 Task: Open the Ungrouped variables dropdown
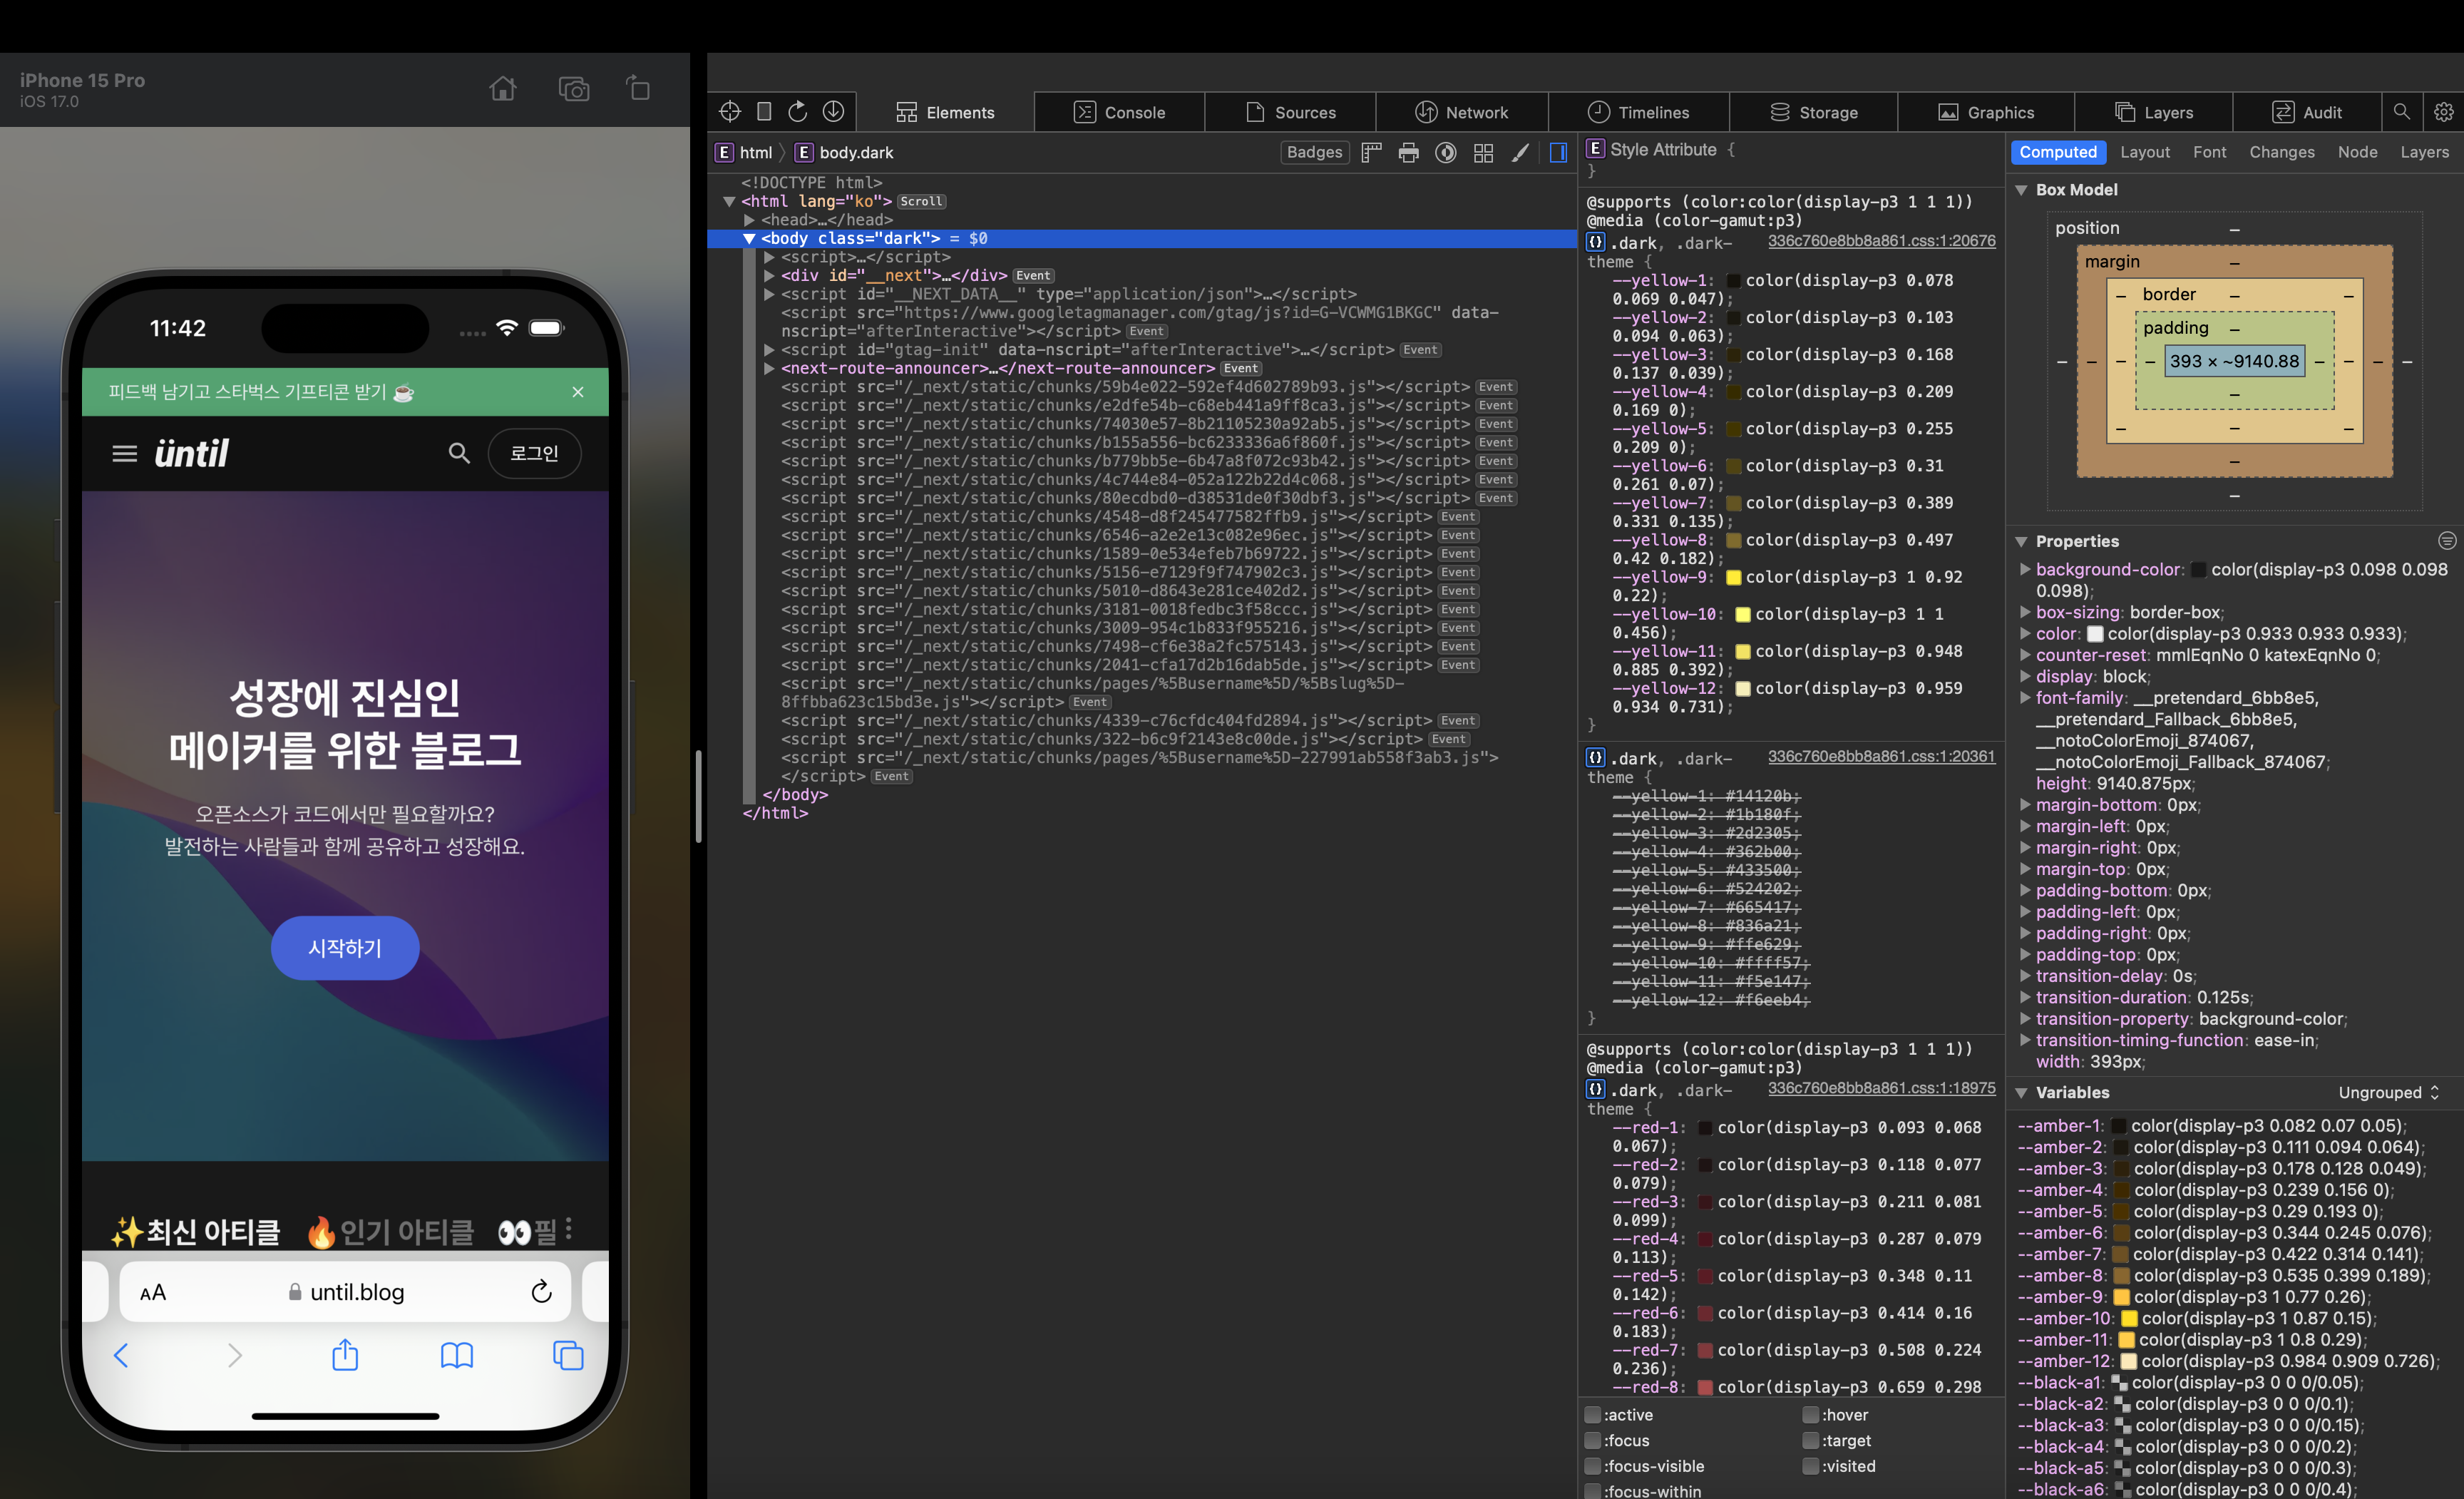(x=2389, y=1093)
